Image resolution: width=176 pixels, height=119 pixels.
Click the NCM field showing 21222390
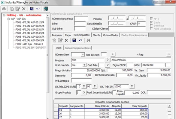coord(153,65)
